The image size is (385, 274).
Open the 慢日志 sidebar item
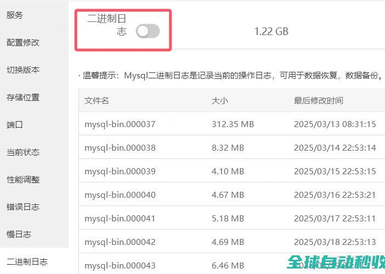click(19, 235)
